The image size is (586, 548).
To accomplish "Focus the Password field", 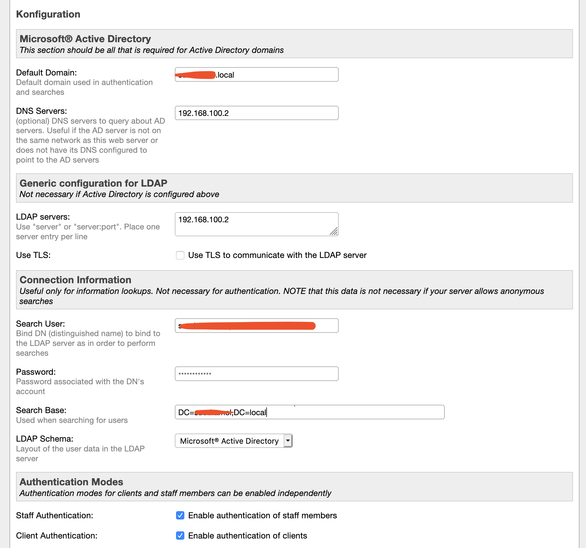I will pyautogui.click(x=256, y=374).
